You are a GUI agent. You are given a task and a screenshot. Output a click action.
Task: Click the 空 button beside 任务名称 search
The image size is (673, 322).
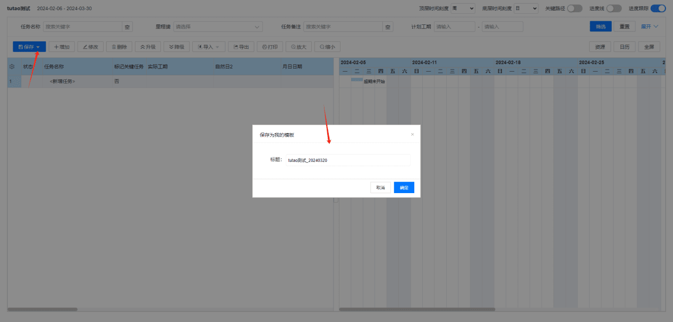click(127, 27)
